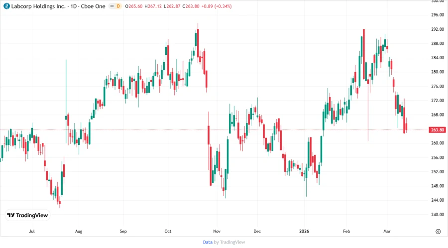Click the 292.00 price axis label
The width and height of the screenshot is (448, 248).
pyautogui.click(x=438, y=29)
